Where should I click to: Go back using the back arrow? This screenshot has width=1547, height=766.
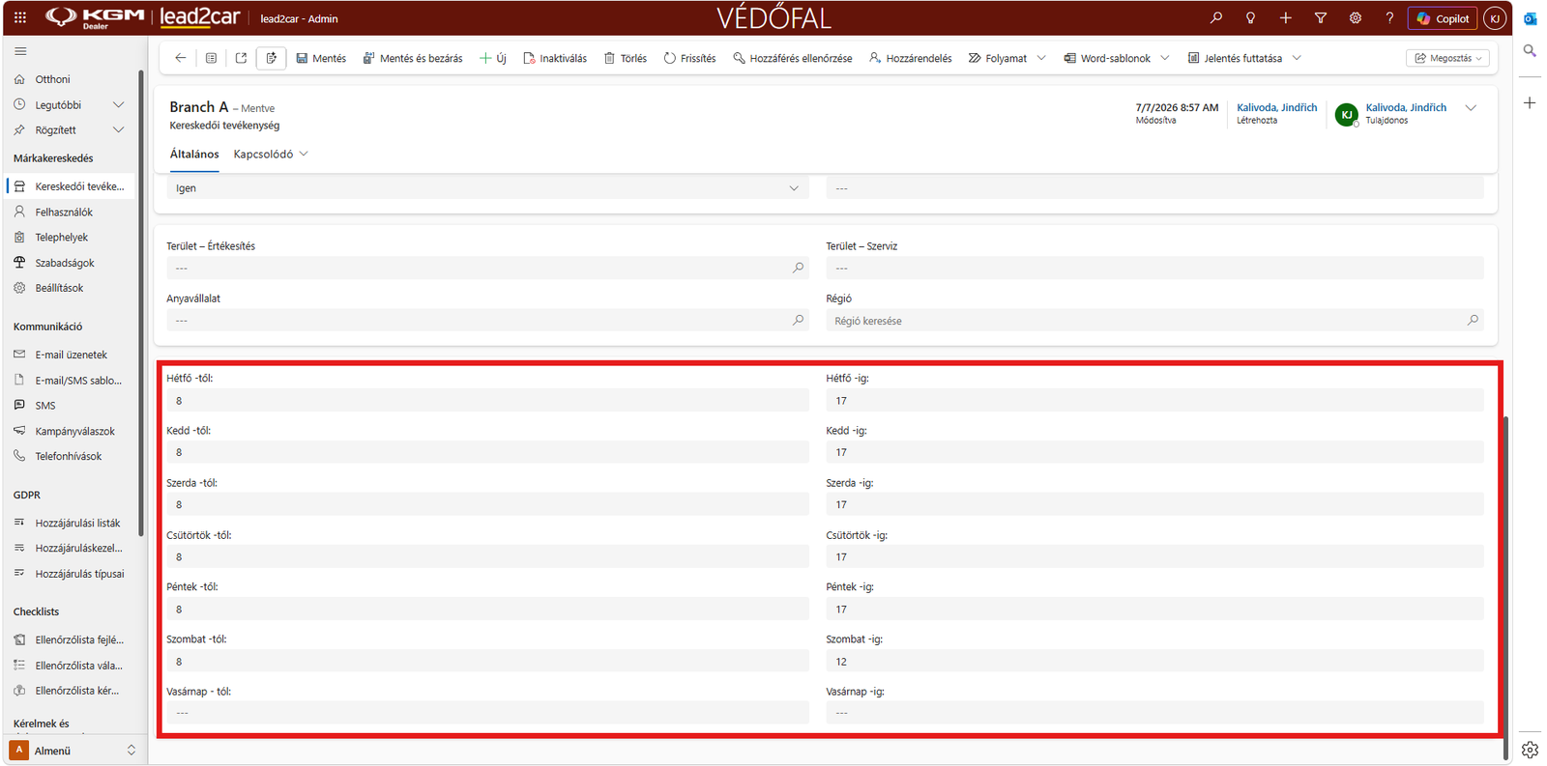(181, 58)
